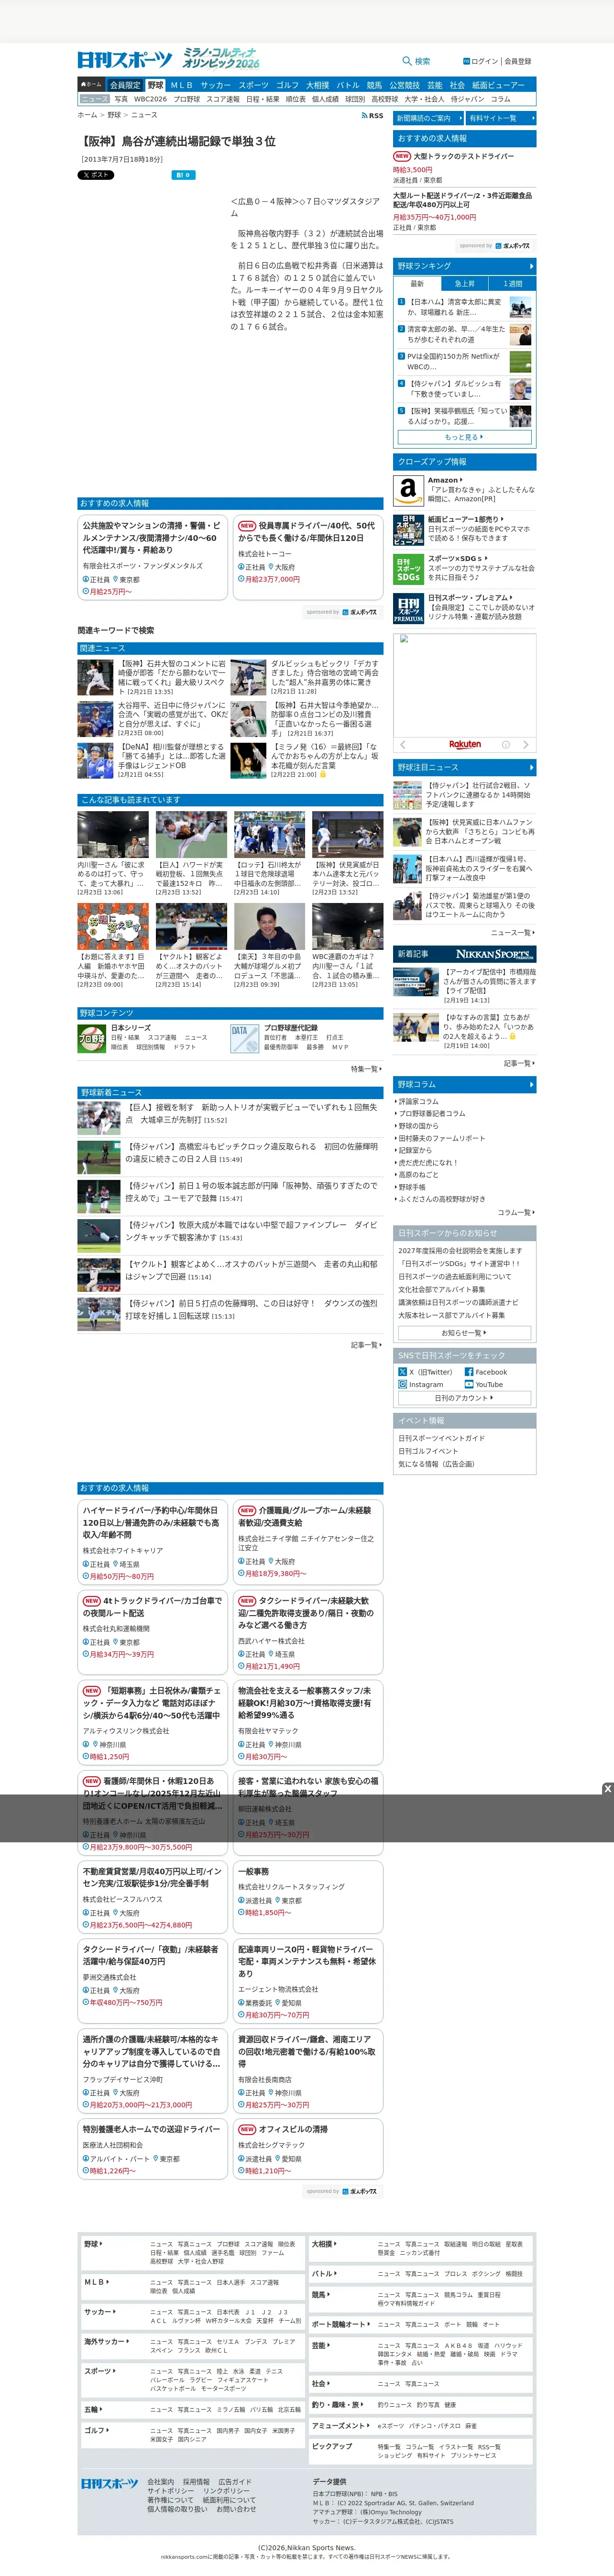614x2576 pixels.
Task: Open 日刊スポーツイベントガイド link
Action: (x=441, y=1438)
